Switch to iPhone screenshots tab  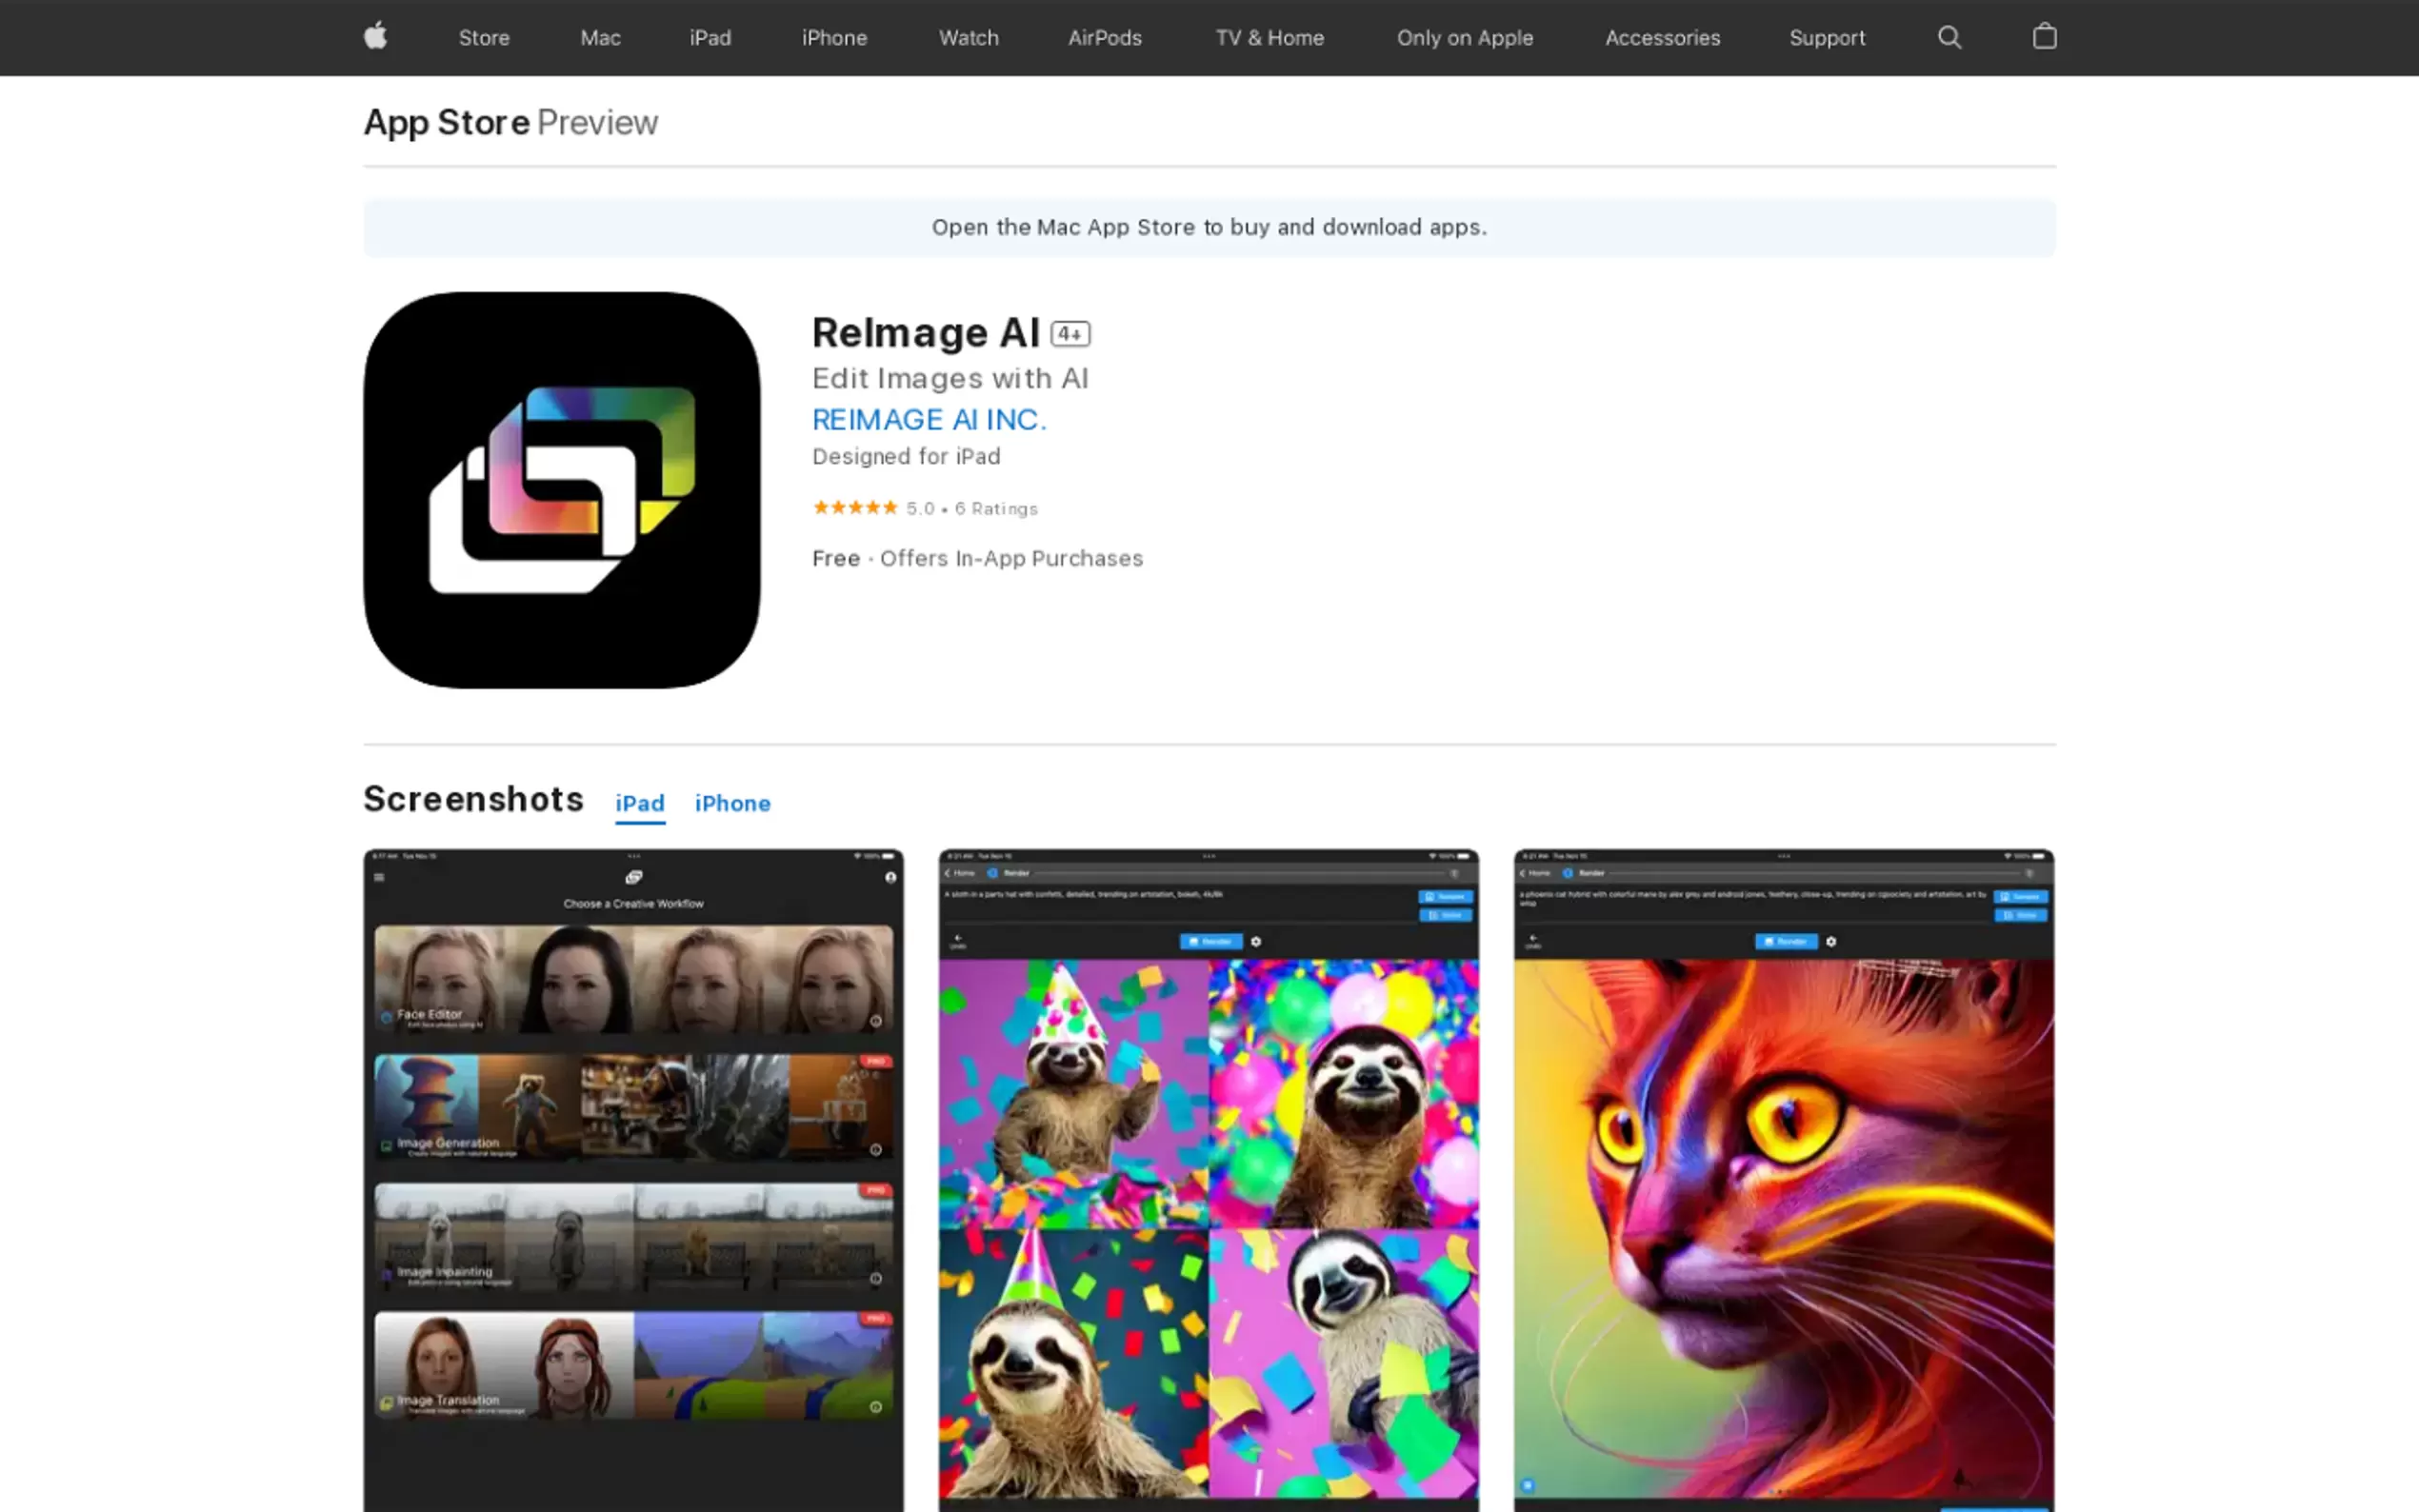point(732,803)
